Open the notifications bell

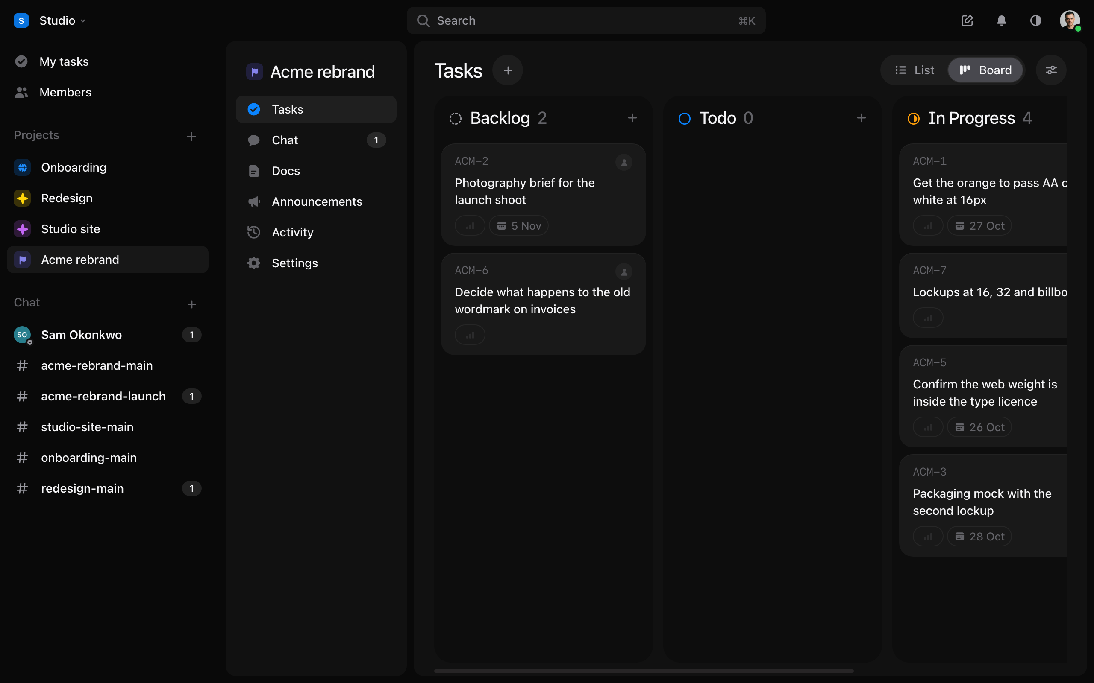click(1001, 20)
